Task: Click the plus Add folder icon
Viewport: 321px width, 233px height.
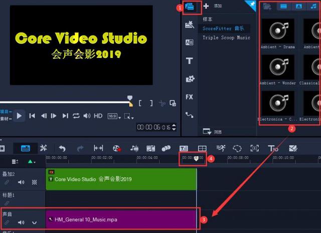Action: pos(206,6)
